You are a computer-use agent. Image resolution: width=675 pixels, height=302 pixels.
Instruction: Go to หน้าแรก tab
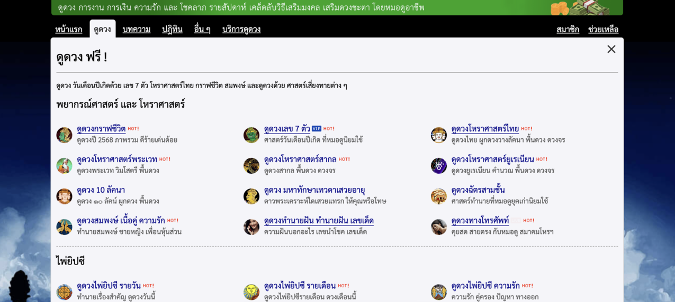click(x=69, y=29)
